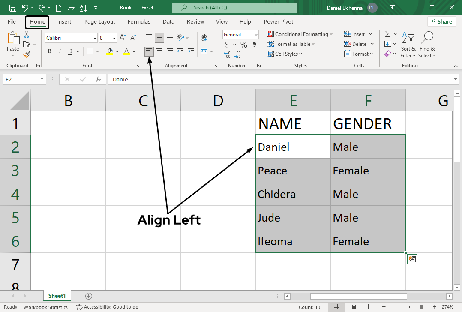Switch to the Formulas ribbon tab
462x312 pixels.
139,21
